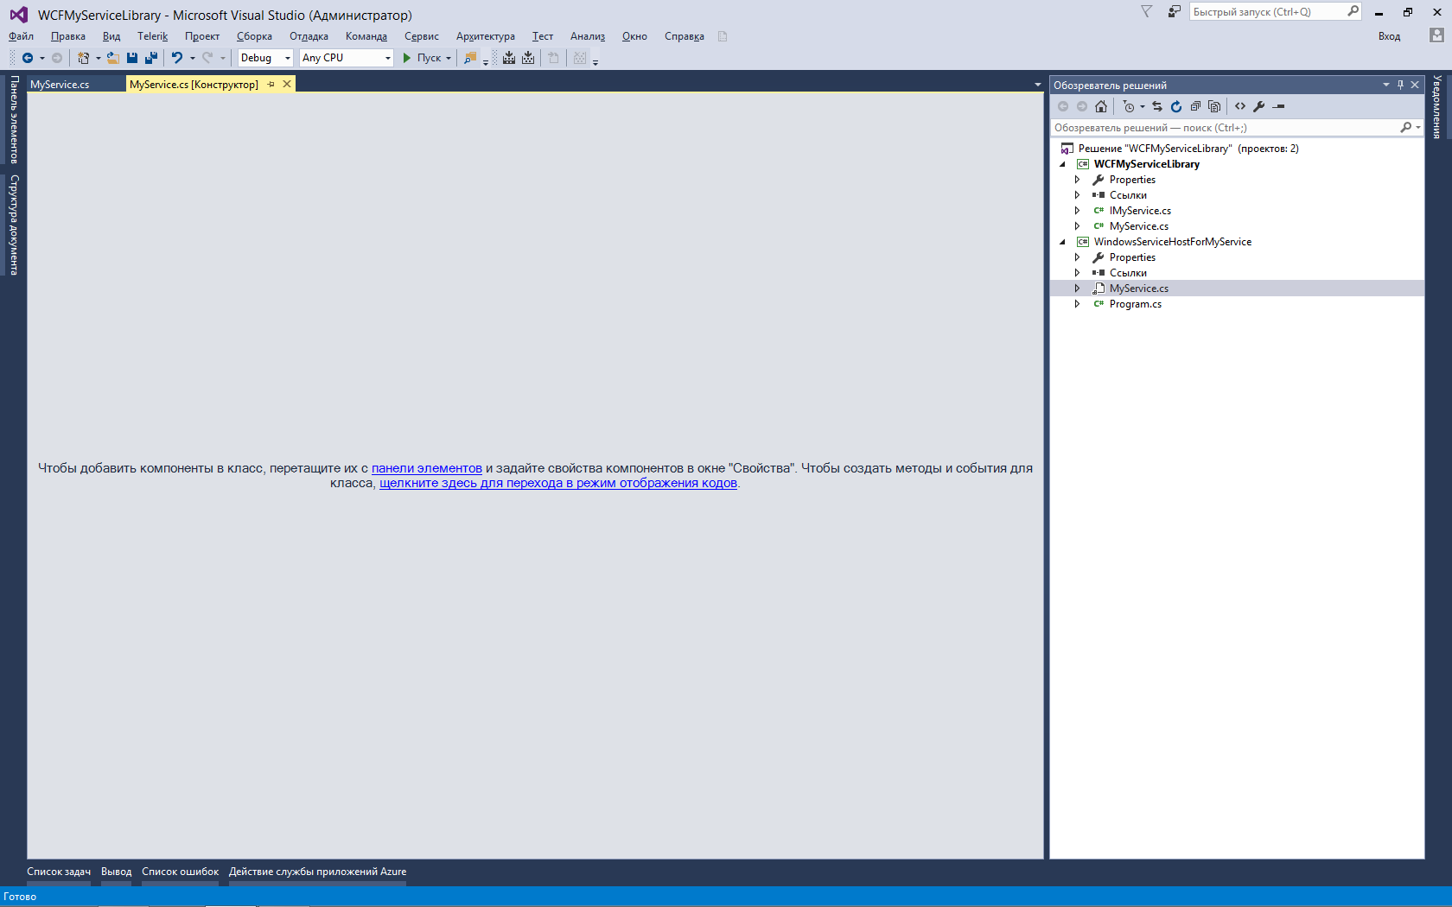Click the Save All toolbar icon
1452x907 pixels.
[x=151, y=58]
